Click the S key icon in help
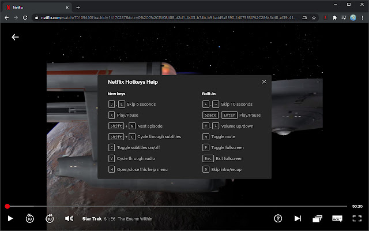 click(206, 169)
